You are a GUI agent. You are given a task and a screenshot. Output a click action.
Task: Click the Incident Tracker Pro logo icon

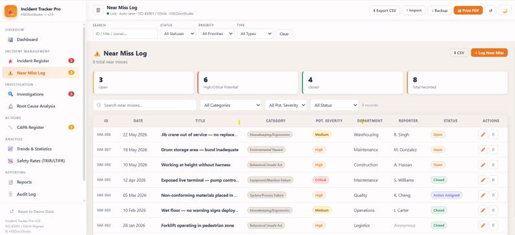[x=10, y=11]
